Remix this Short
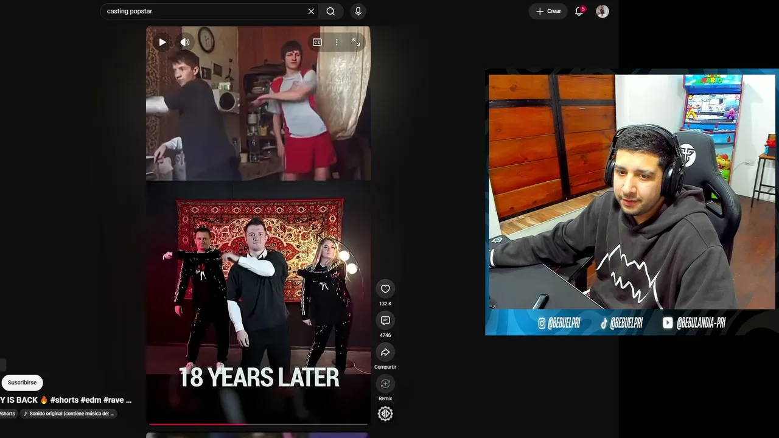 385,384
